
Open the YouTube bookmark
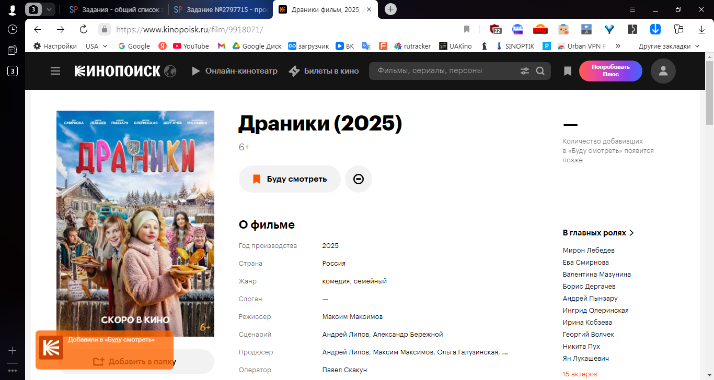click(191, 46)
